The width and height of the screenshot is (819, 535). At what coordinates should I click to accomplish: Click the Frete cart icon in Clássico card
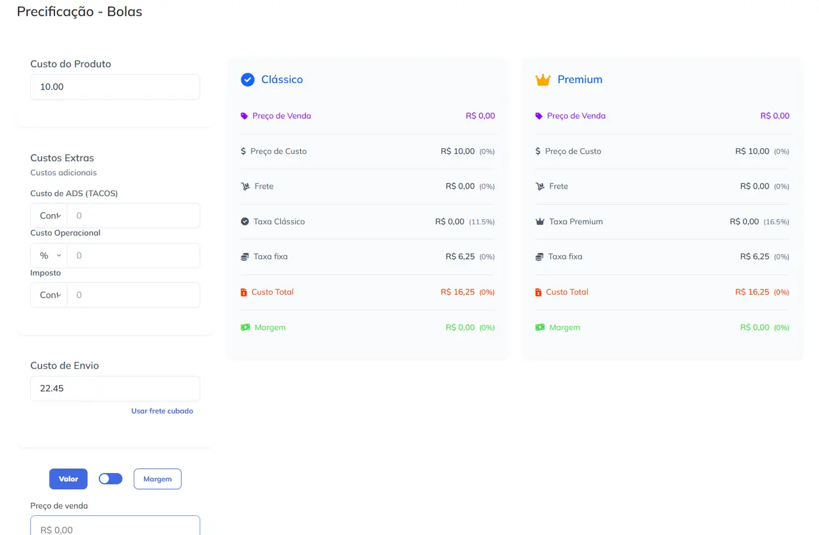(244, 187)
